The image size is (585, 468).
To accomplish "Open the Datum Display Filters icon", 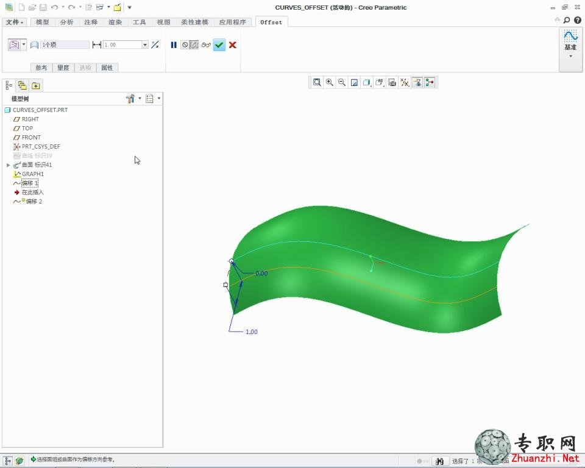I will click(405, 82).
